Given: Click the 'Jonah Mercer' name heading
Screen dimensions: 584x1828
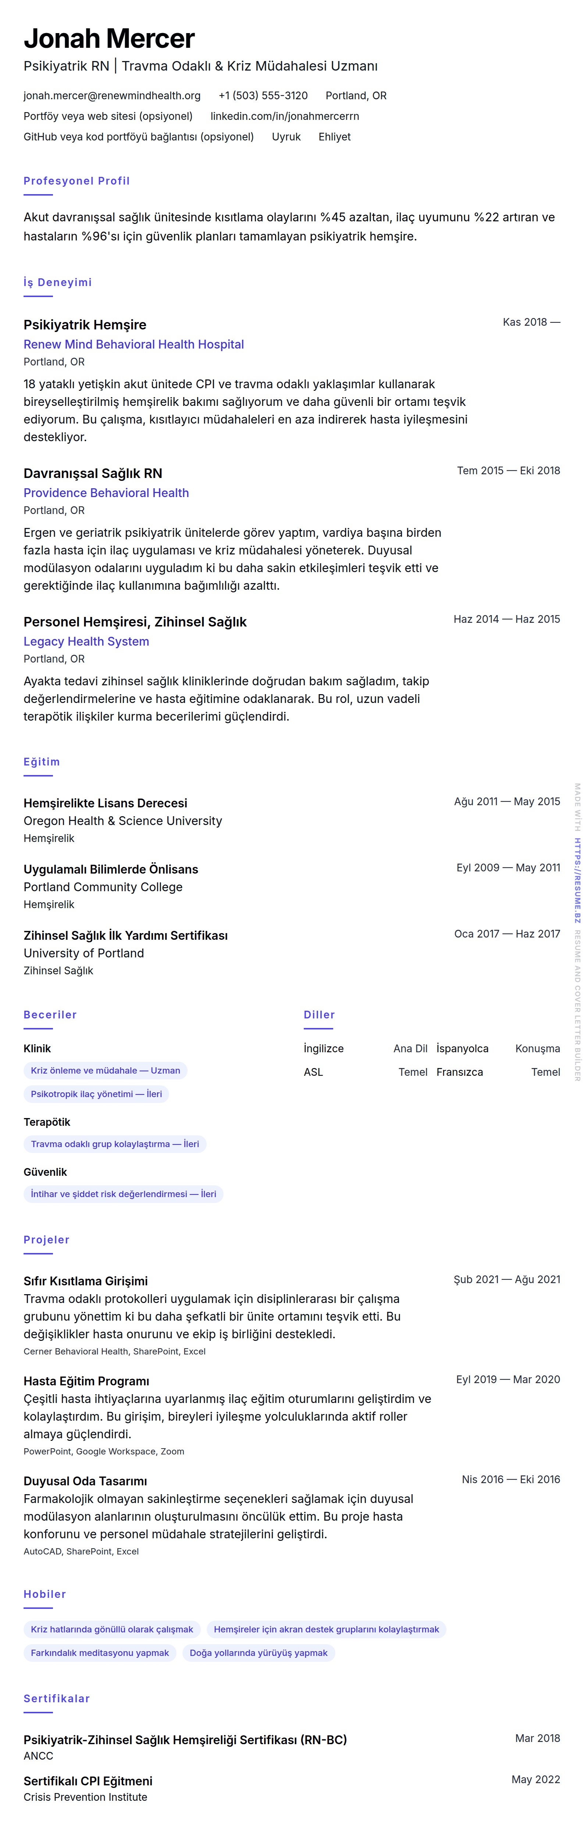Looking at the screenshot, I should point(108,38).
